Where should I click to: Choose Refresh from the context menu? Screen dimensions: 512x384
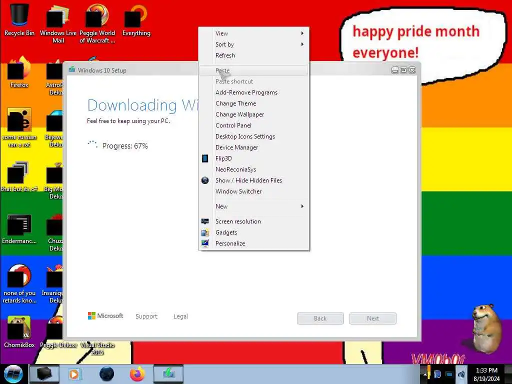253,55
